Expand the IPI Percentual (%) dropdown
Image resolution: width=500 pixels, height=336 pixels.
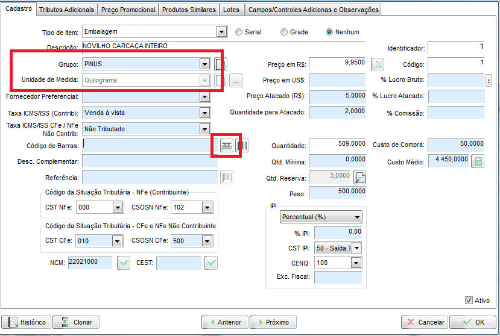click(x=358, y=217)
